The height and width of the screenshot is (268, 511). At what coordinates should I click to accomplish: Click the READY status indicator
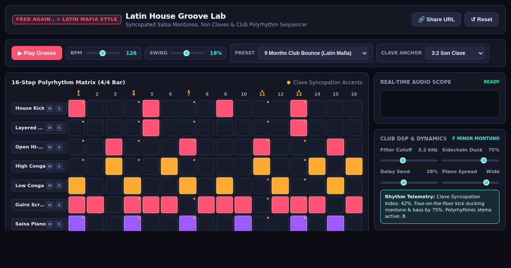[491, 82]
